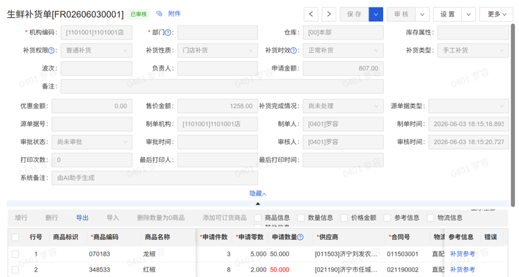
Task: Open the help icon beside 补货权限
Action: coord(51,51)
